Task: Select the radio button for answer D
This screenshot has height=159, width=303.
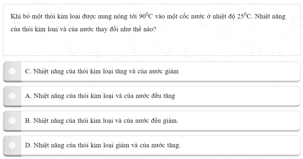Action: [12, 145]
